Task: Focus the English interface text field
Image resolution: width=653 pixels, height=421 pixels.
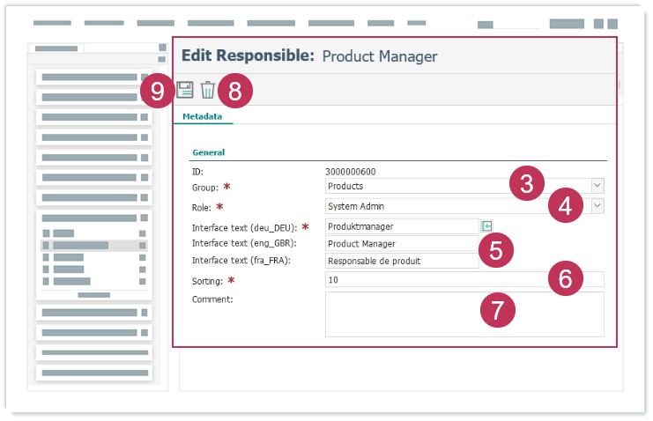Action: point(401,244)
